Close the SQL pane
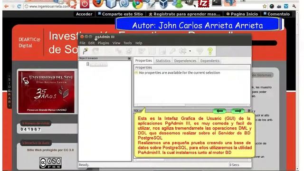Image resolution: width=304 pixels, height=171 pixels. pyautogui.click(x=249, y=111)
